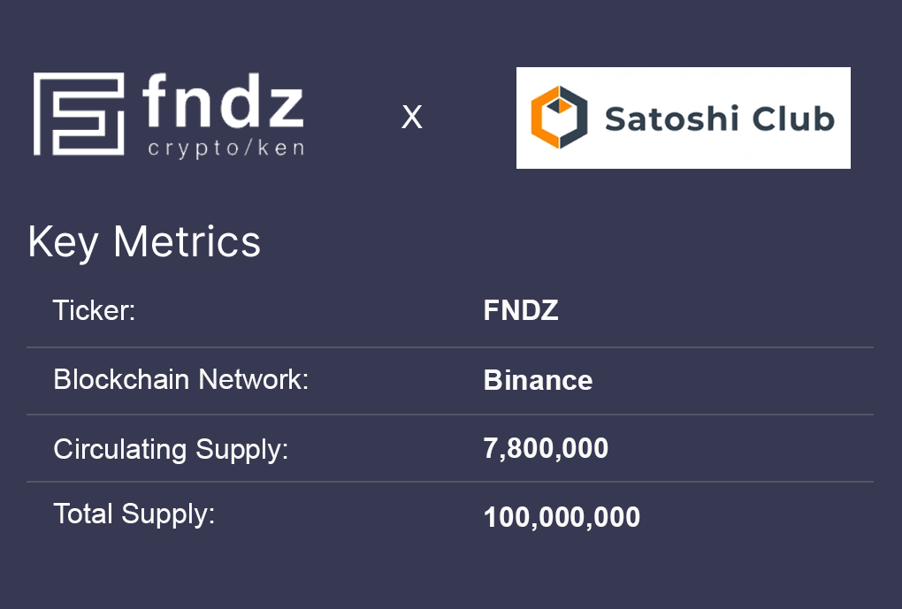The width and height of the screenshot is (902, 609).
Task: Click the fndz maze logo icon
Action: [79, 115]
